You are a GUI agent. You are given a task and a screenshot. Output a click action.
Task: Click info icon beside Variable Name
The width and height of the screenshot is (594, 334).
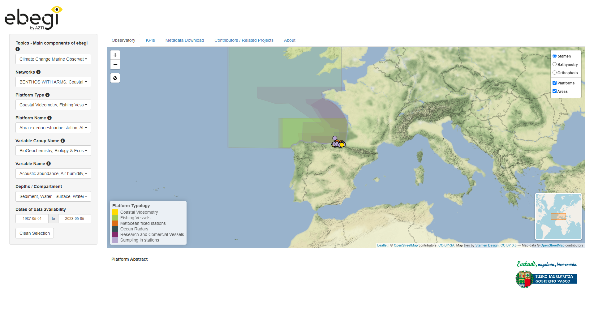(x=49, y=164)
